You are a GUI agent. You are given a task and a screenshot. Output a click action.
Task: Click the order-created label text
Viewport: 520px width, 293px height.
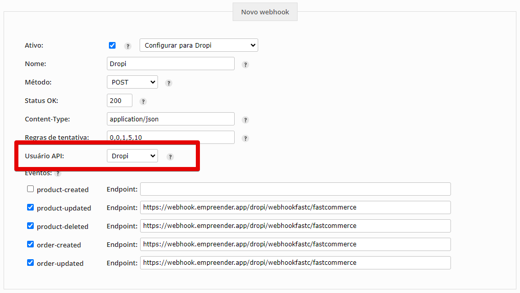[x=59, y=245]
